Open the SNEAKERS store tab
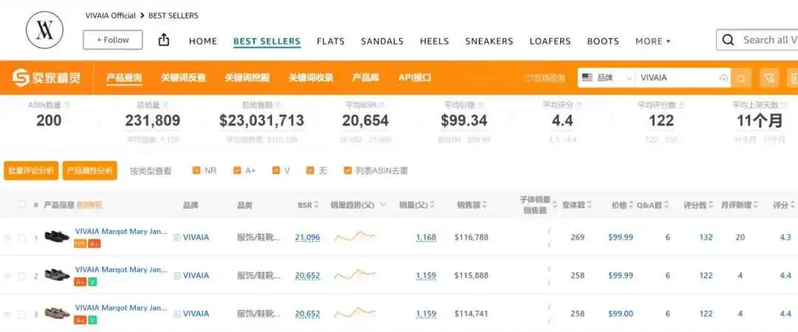Screen dimensions: 798x332 click(x=489, y=41)
